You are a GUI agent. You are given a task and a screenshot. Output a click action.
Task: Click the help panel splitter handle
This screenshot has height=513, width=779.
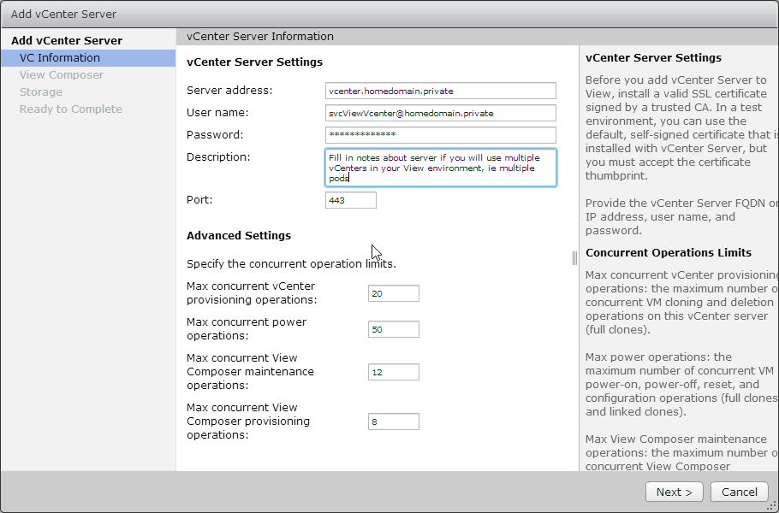point(574,258)
